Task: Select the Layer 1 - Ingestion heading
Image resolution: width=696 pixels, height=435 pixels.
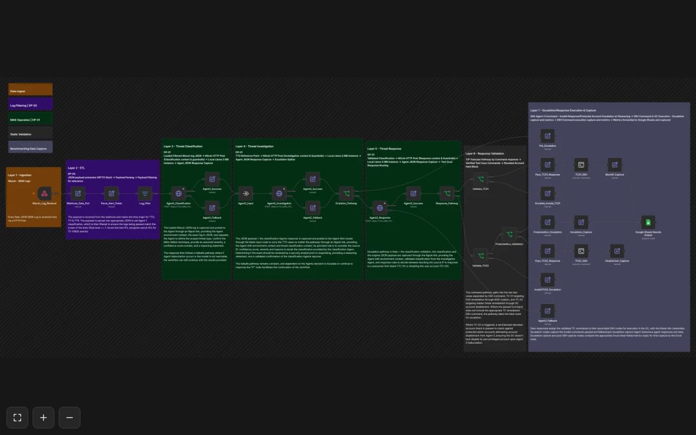Action: (20, 175)
